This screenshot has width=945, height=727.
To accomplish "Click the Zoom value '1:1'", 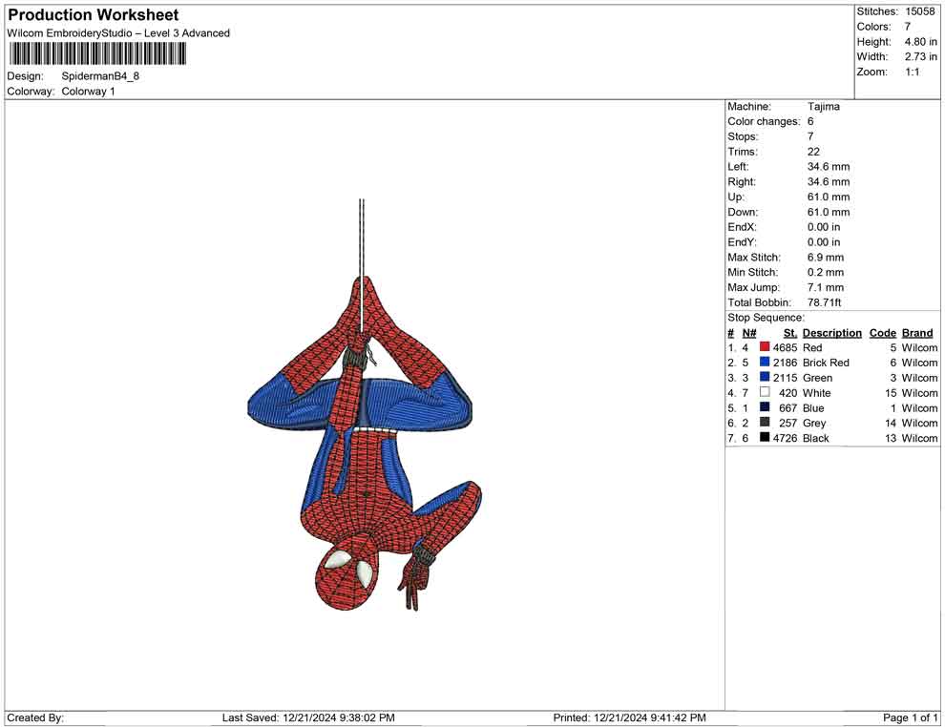I will pos(913,72).
